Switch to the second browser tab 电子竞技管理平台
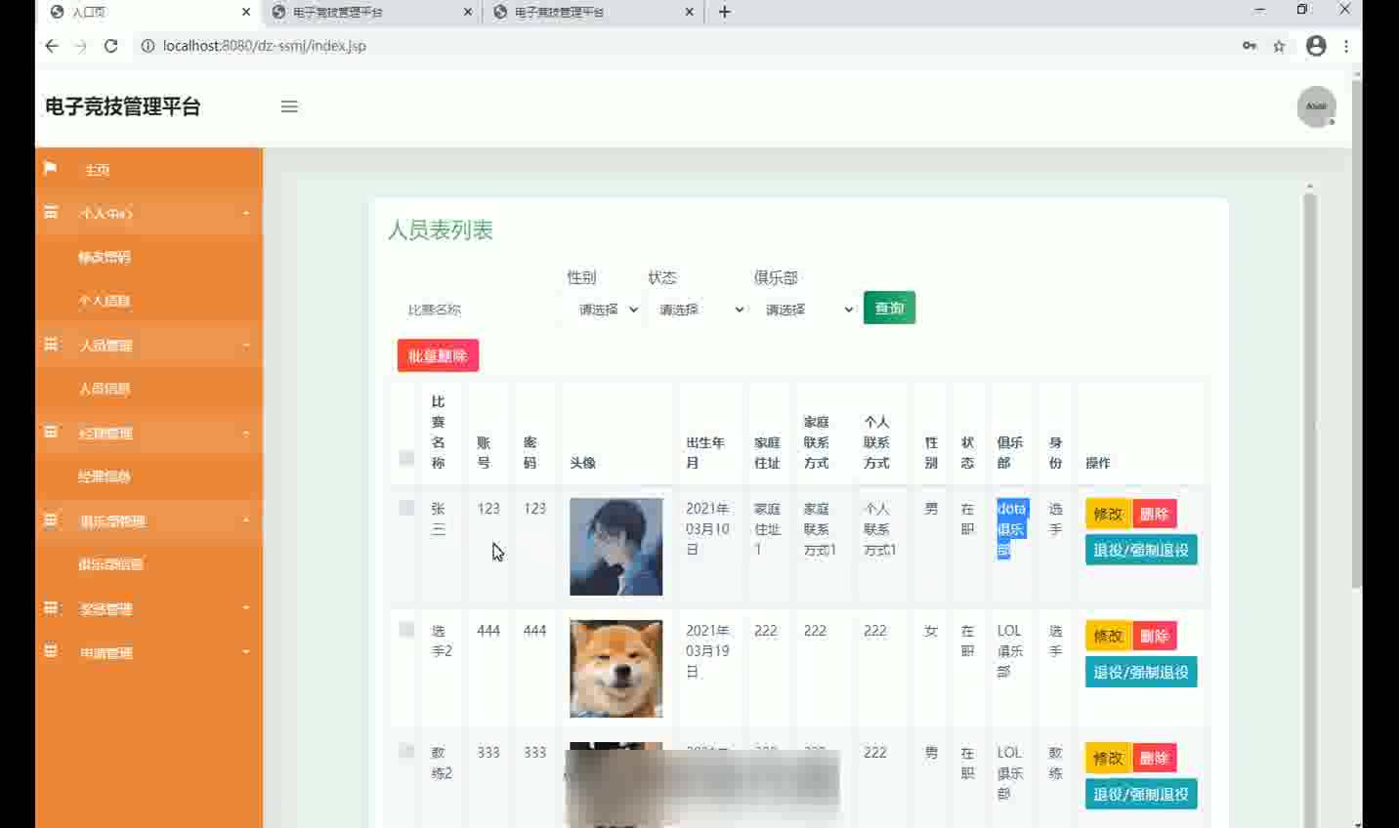This screenshot has width=1399, height=828. point(371,12)
